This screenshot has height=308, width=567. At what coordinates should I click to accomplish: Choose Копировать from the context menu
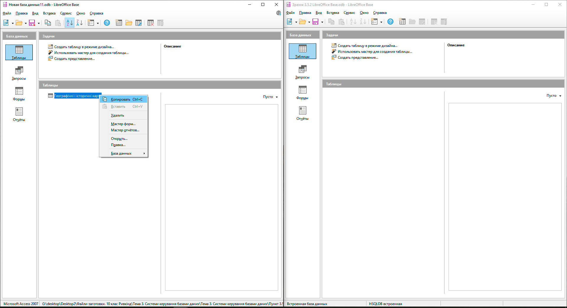(120, 99)
